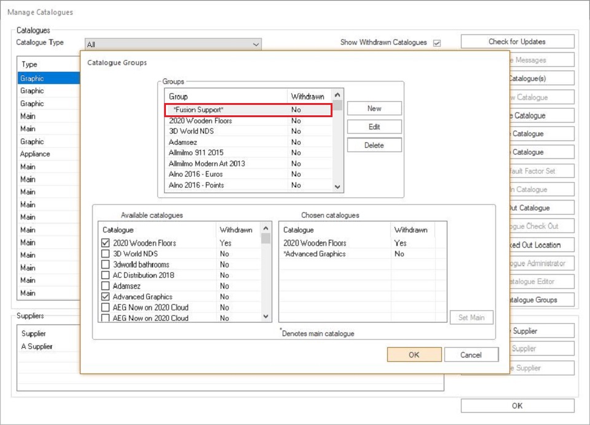Click Delete group button
The image size is (590, 425).
coord(374,145)
